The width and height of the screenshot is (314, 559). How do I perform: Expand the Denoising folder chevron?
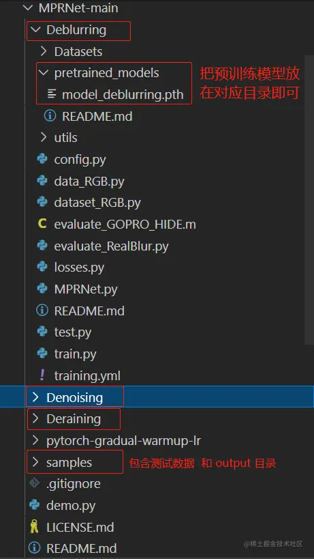pos(35,398)
